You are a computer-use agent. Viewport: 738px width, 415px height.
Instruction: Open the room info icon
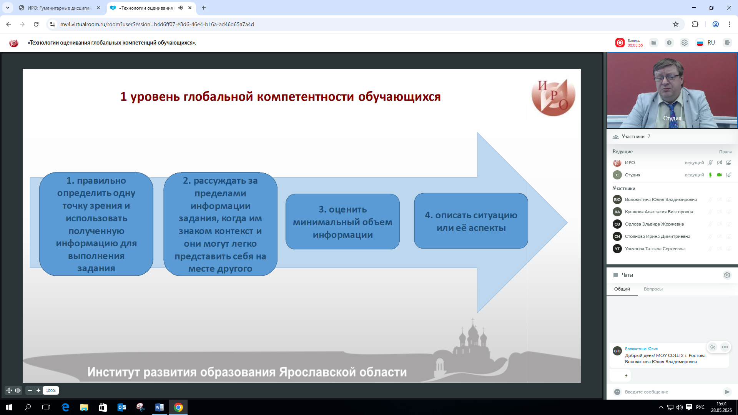pyautogui.click(x=669, y=43)
